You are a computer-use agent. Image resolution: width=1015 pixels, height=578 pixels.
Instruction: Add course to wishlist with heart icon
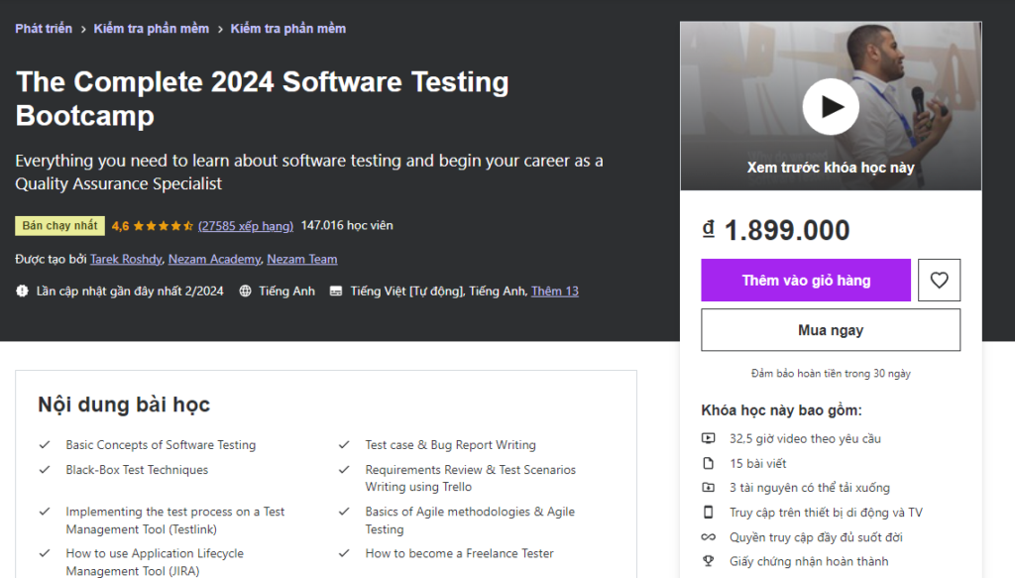point(939,281)
